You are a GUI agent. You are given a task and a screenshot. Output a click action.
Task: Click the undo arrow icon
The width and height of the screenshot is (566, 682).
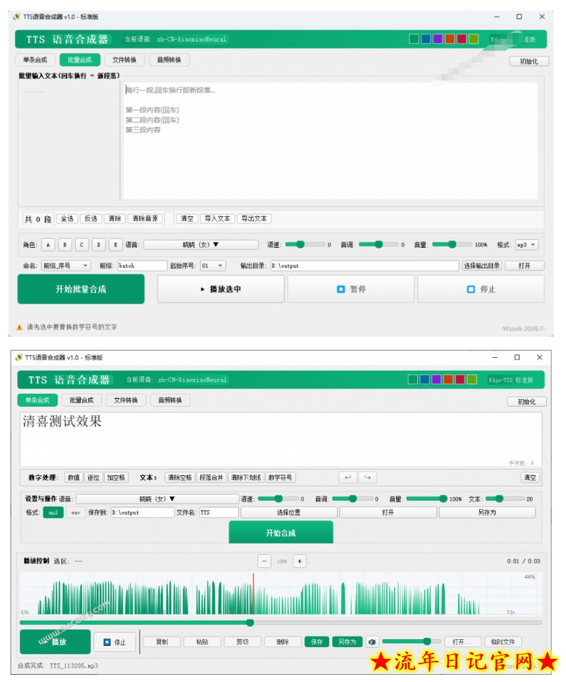coord(347,478)
